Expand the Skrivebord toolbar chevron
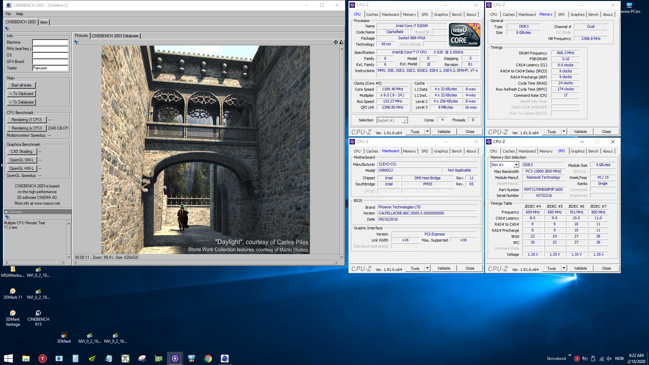 [x=570, y=355]
